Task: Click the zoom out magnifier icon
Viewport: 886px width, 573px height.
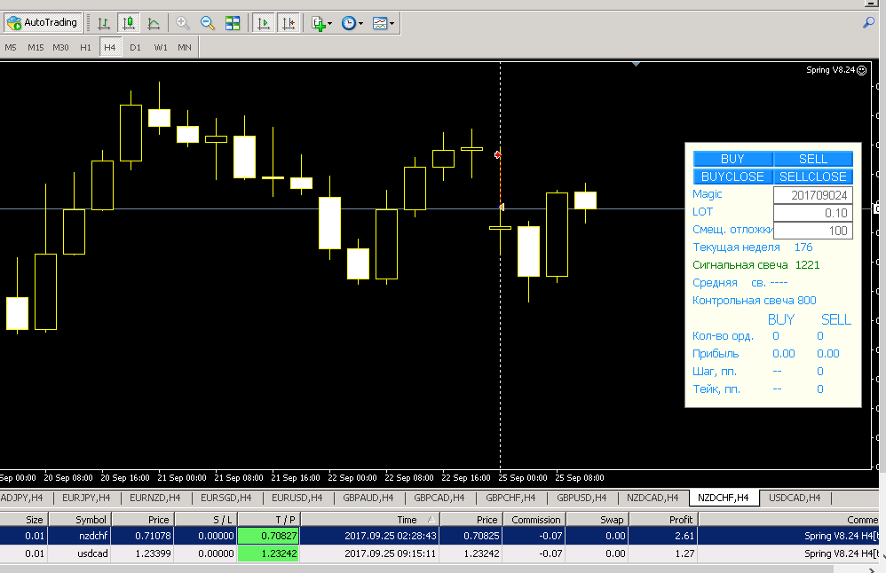Action: (208, 23)
